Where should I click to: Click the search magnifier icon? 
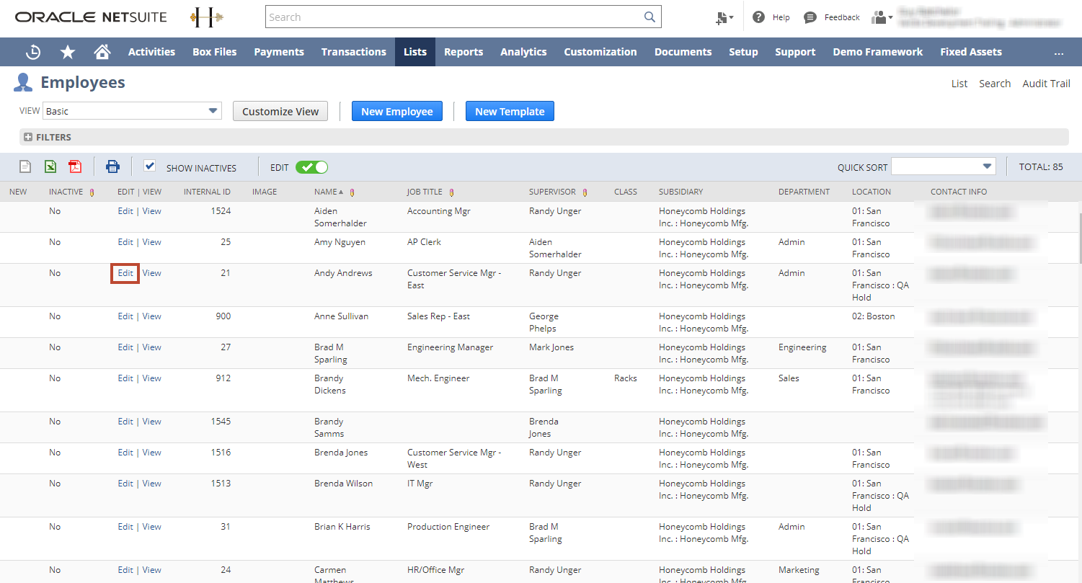tap(649, 17)
